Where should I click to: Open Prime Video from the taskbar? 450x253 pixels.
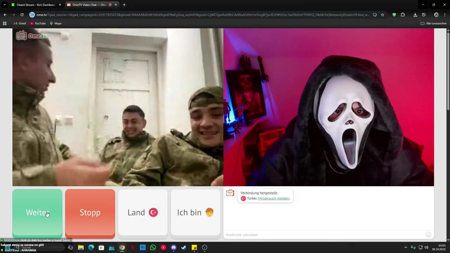tap(143, 247)
